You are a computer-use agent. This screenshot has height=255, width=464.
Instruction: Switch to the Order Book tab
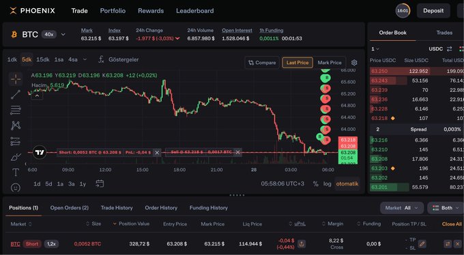(392, 33)
